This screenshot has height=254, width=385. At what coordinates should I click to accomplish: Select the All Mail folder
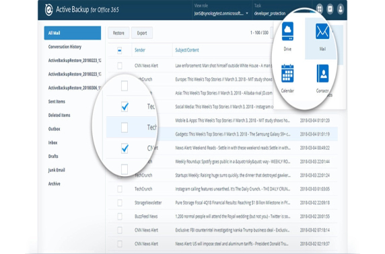73,33
